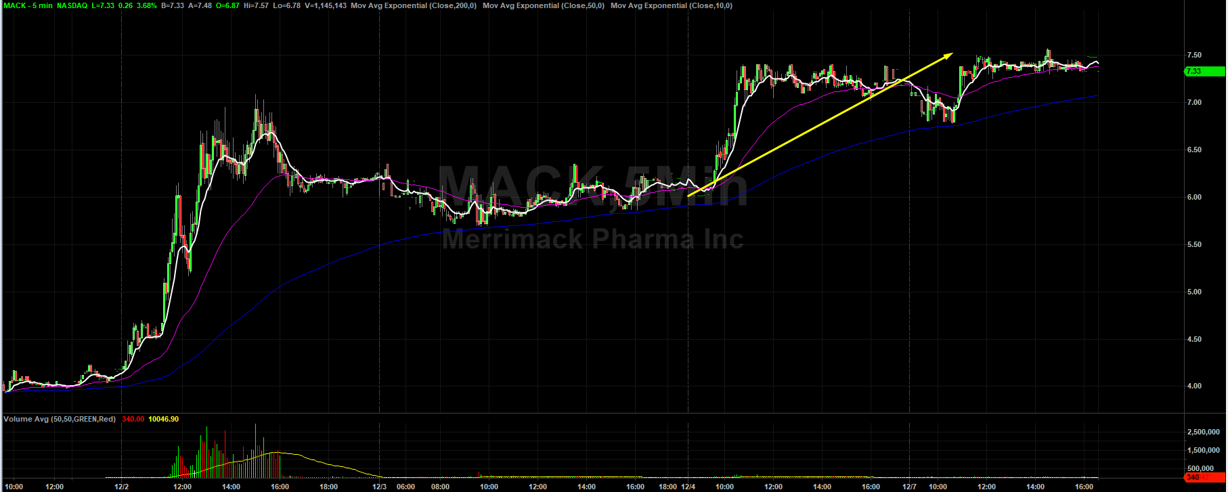1228x492 pixels.
Task: Select the Mov Avg Exponential (Close,10,0) label
Action: (x=671, y=5)
